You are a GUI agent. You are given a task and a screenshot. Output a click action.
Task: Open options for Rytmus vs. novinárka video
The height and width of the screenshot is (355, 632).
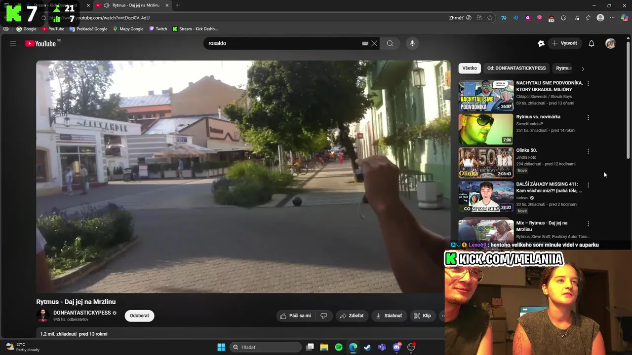click(588, 118)
